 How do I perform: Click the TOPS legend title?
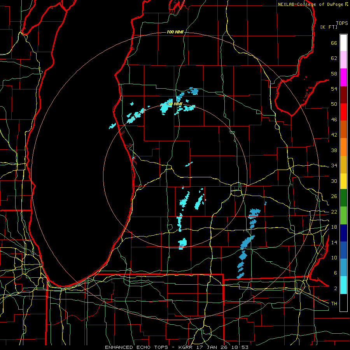342,23
